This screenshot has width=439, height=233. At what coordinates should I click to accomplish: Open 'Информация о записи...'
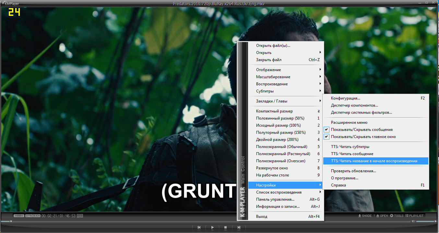286,207
